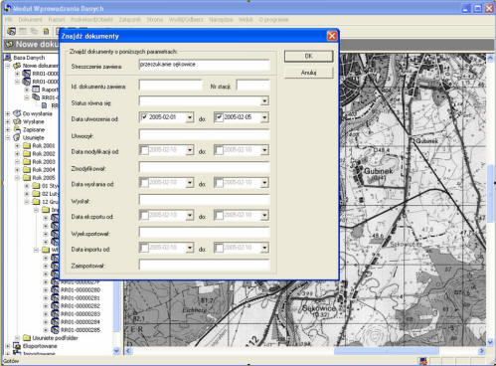Enable the Data eksportu od checkbox
The height and width of the screenshot is (366, 496).
coord(144,216)
